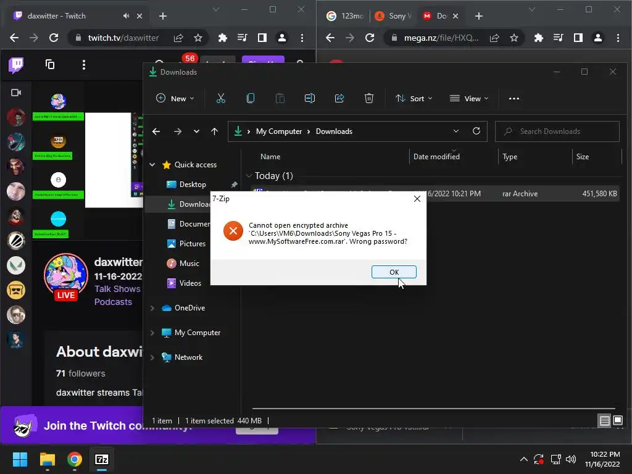Switch to the Sony V tab
This screenshot has width=632, height=474.
[393, 15]
